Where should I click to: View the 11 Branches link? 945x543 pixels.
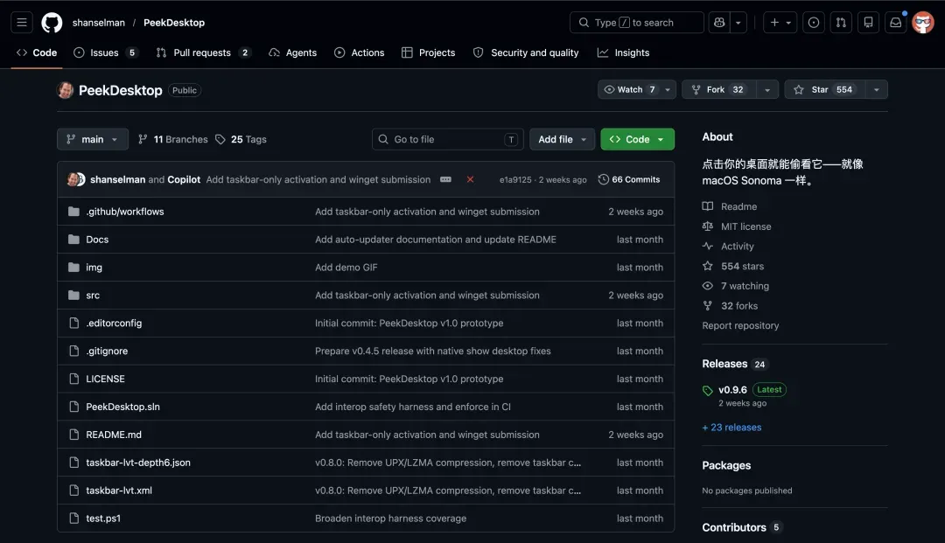(x=173, y=139)
